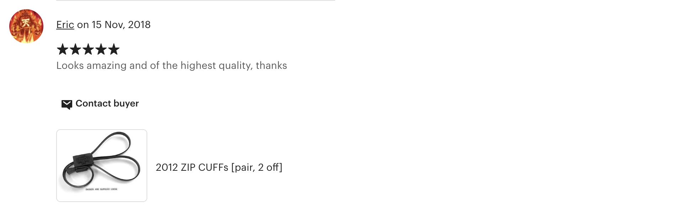The image size is (683, 213).
Task: Click the Contact buyer text label
Action: click(107, 103)
